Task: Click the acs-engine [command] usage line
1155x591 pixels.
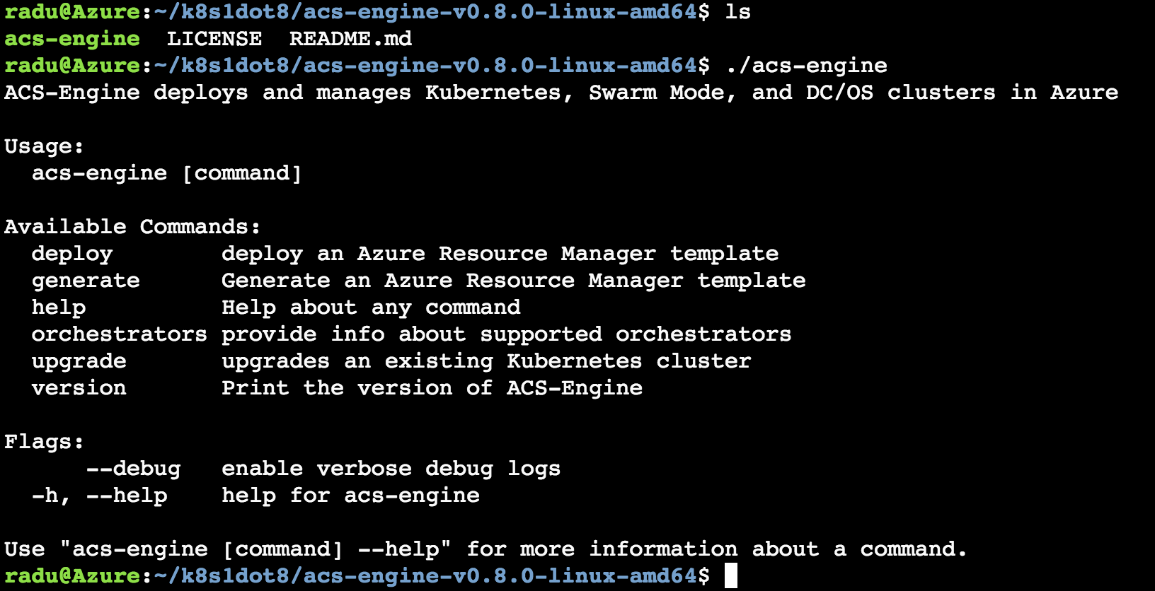Action: [x=167, y=173]
